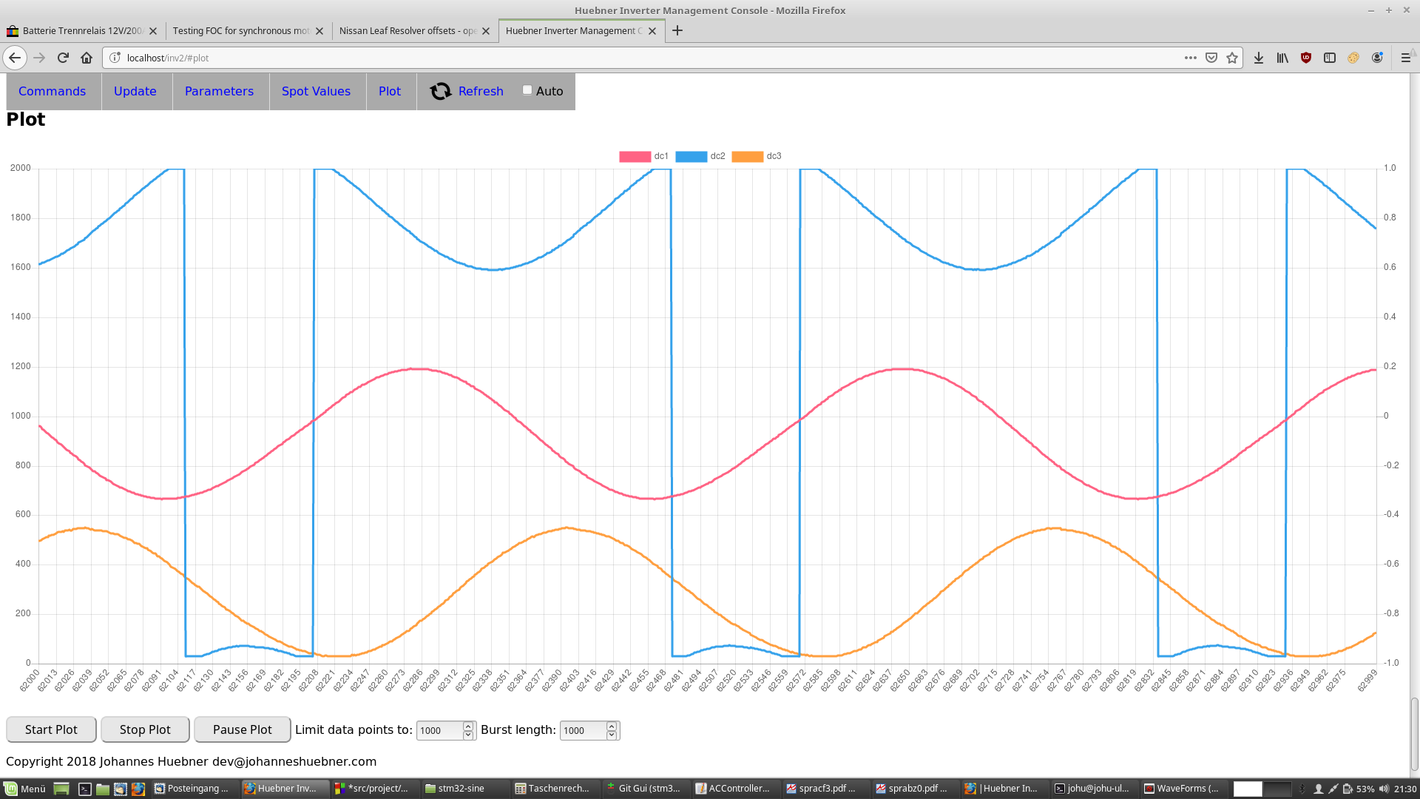Image resolution: width=1420 pixels, height=799 pixels.
Task: Switch to Nissan Leaf Resolver offsets tab
Action: (408, 30)
